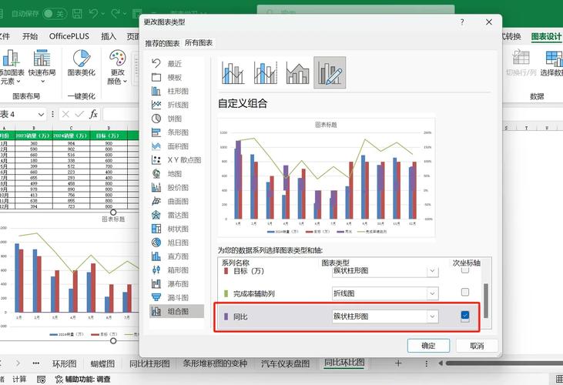Select the 模板 (Templates) chart category

[x=176, y=78]
